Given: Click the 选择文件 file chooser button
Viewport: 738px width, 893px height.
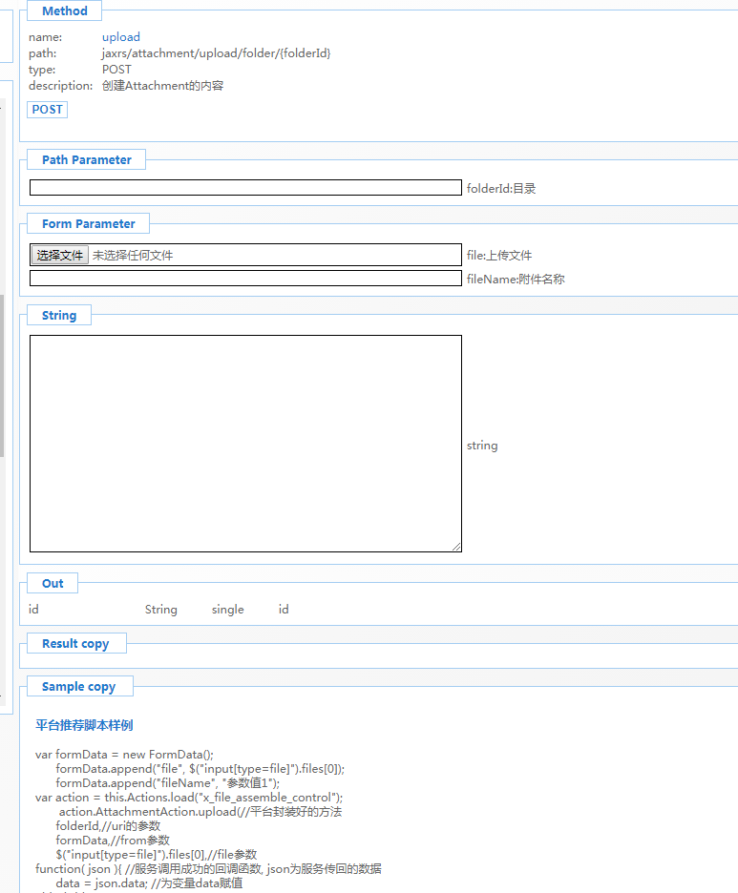Looking at the screenshot, I should click(x=59, y=255).
